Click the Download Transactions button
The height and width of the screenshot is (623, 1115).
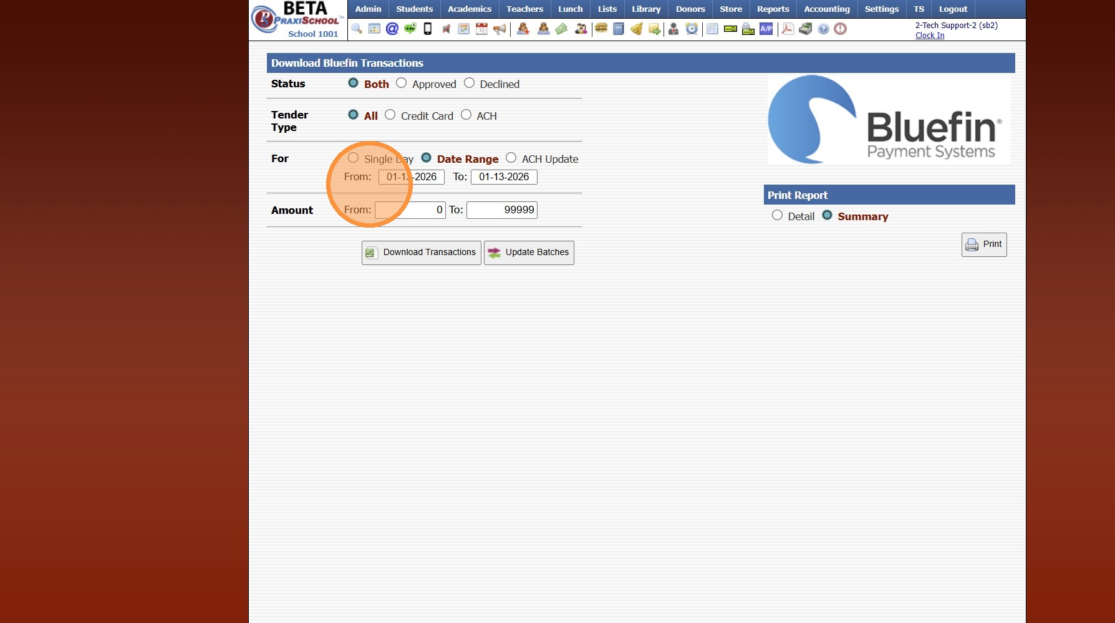pos(421,252)
